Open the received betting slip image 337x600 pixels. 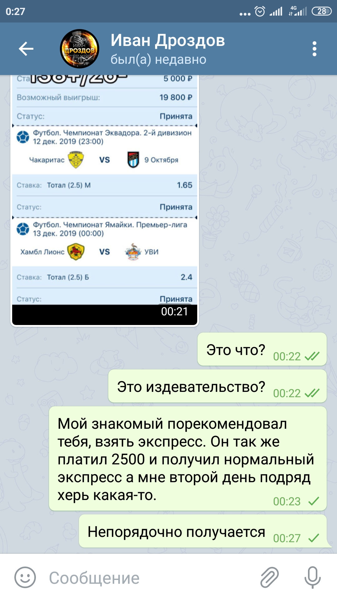(x=105, y=201)
